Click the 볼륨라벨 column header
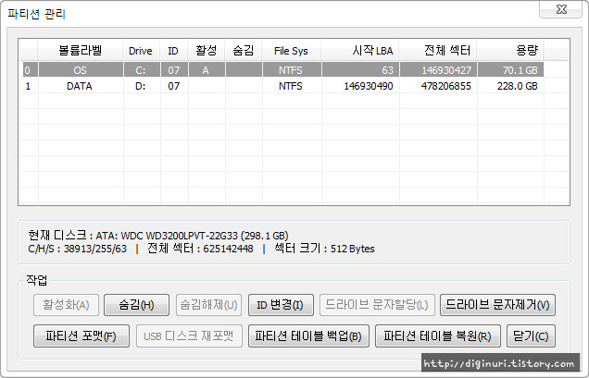 pos(81,50)
